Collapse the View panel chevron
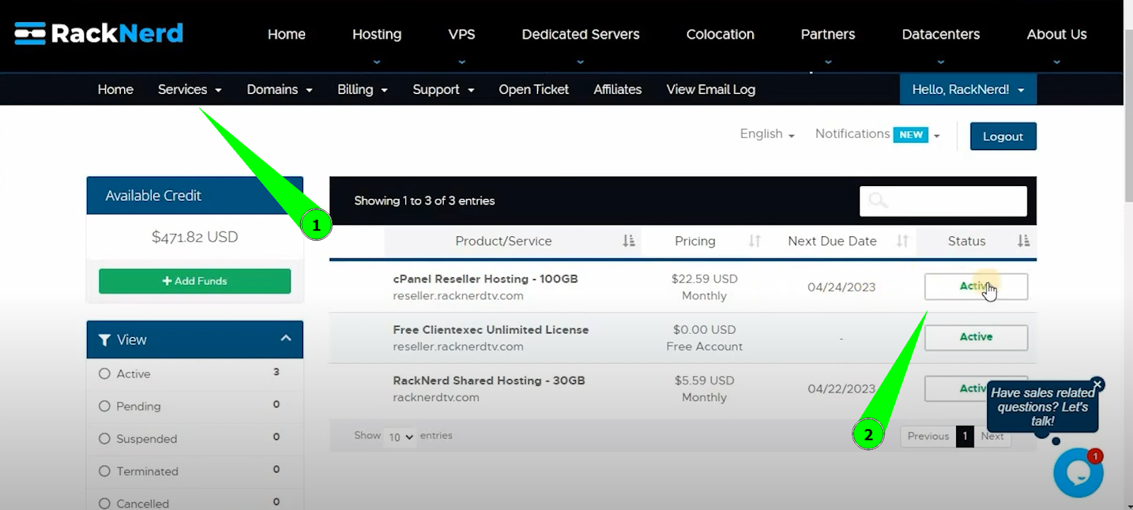 tap(286, 338)
